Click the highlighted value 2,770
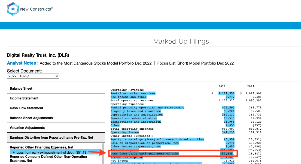 pos(230,143)
